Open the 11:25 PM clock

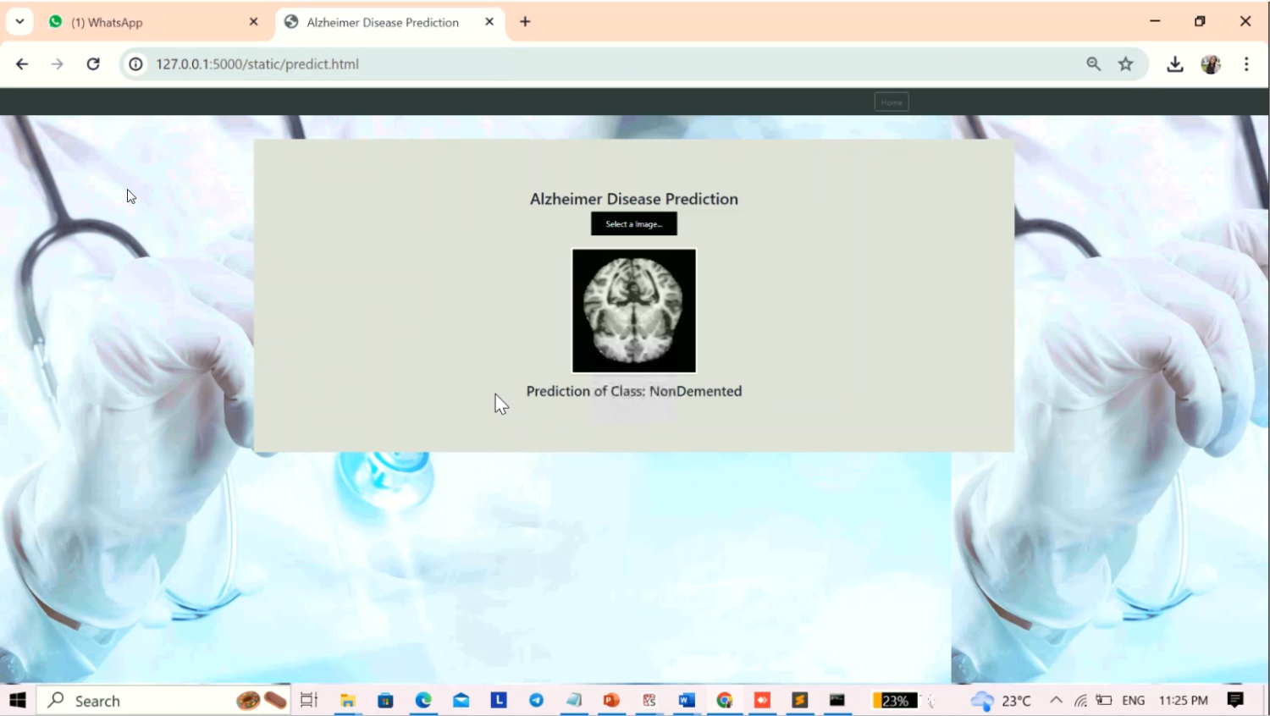coord(1184,701)
